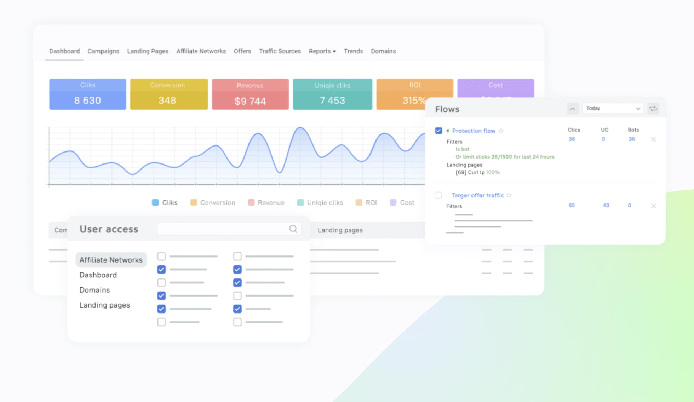Click the search magnifier in User access
Image resolution: width=694 pixels, height=402 pixels.
coord(293,229)
